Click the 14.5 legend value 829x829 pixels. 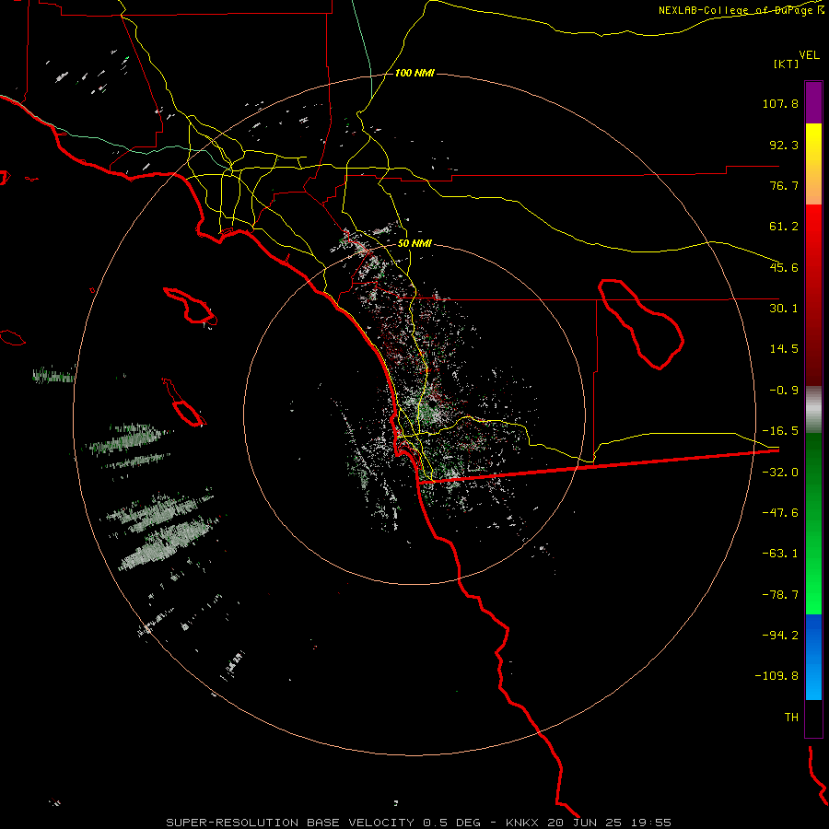[x=784, y=349]
